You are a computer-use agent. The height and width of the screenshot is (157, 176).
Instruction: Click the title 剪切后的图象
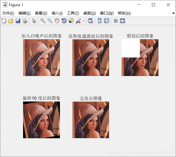click(x=140, y=36)
